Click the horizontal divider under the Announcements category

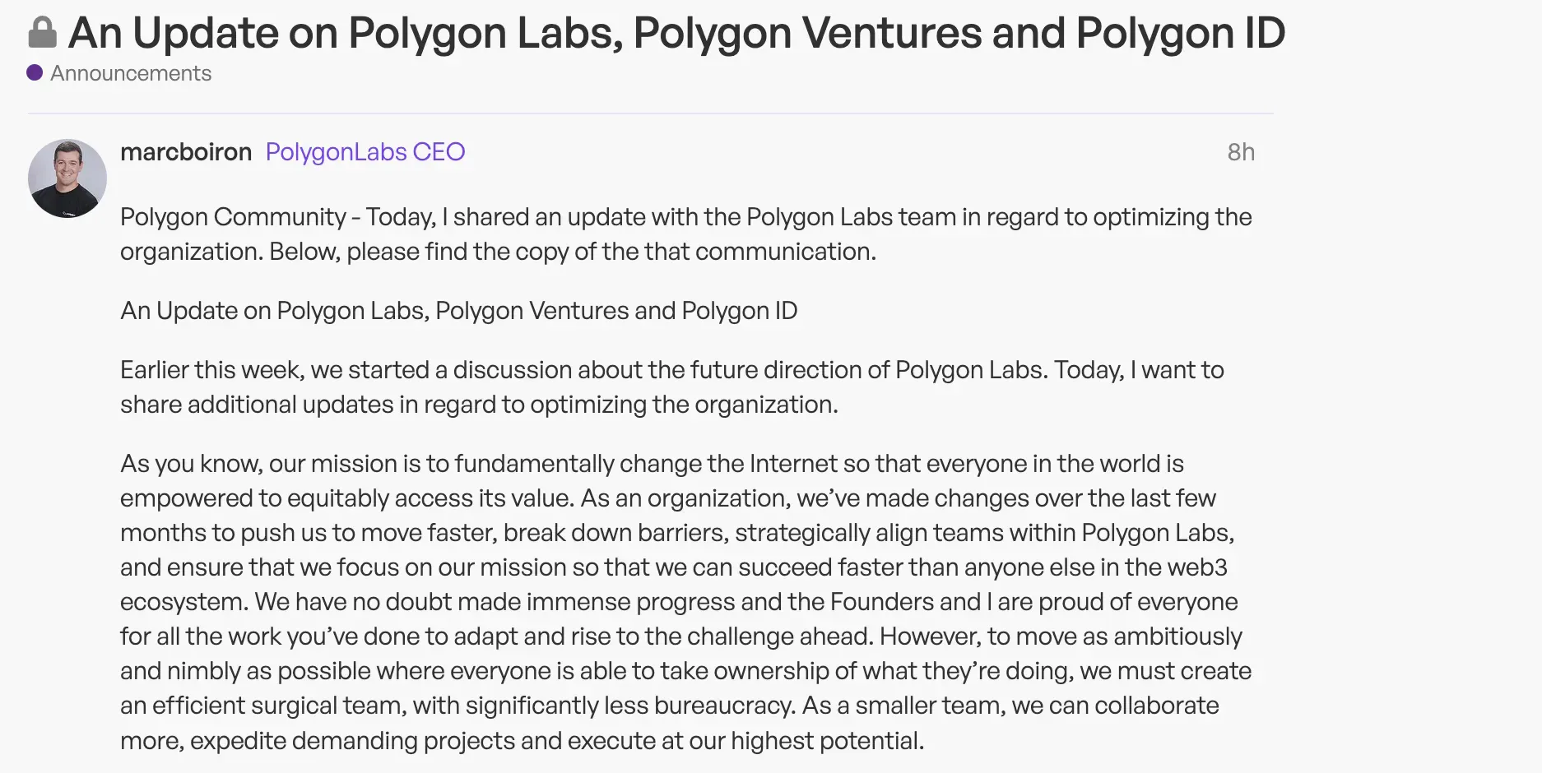[651, 113]
